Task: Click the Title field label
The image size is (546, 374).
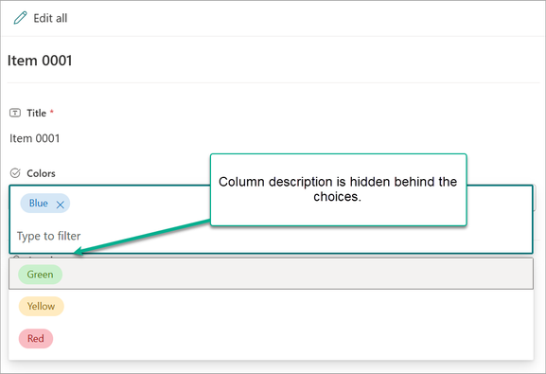Action: [36, 113]
